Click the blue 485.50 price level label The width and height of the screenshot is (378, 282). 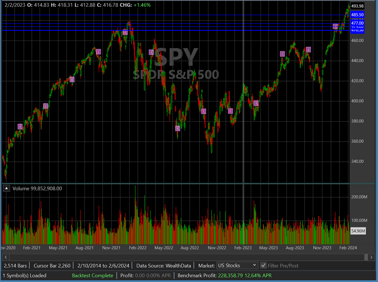pos(357,15)
